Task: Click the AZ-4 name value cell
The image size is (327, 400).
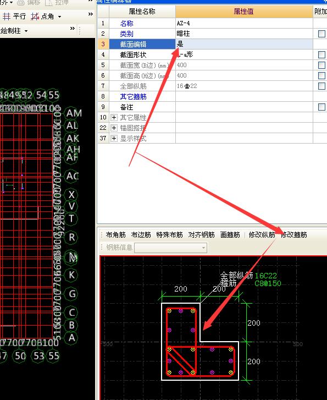Action: coord(244,23)
